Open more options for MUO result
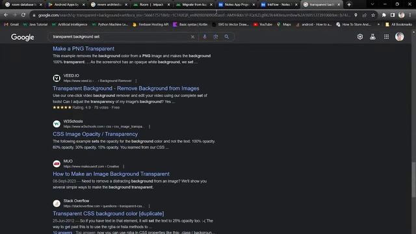 click(x=123, y=166)
